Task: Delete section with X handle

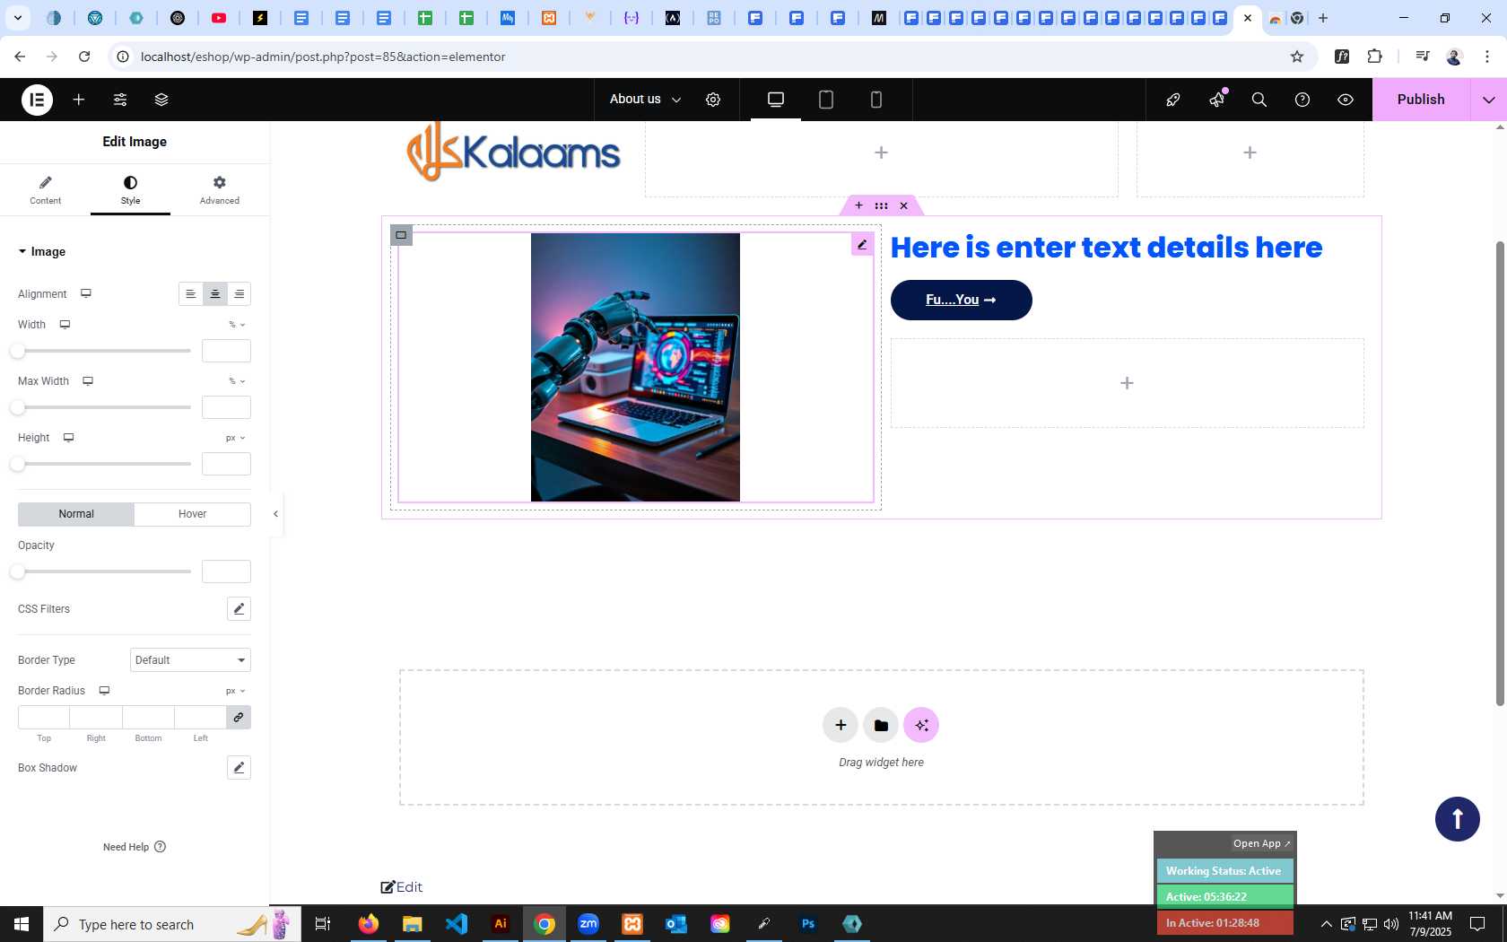Action: (904, 205)
